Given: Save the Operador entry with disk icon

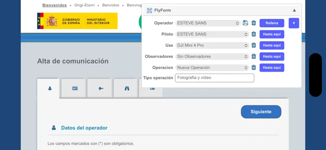Looking at the screenshot, I should click(x=245, y=23).
